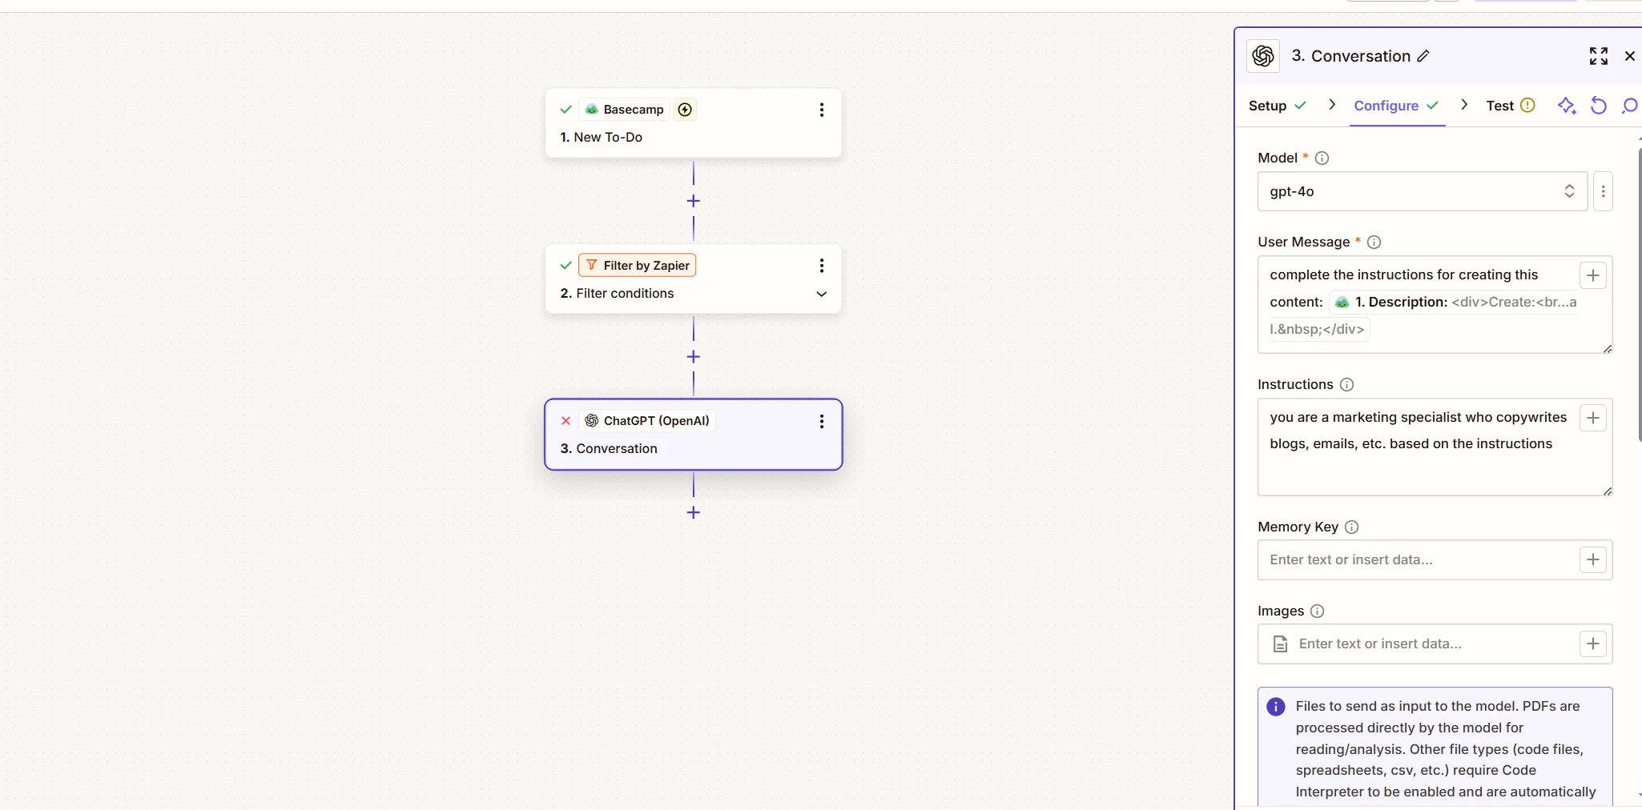Screen dimensions: 1642x810
Task: Open Model field three-dot options
Action: (x=1603, y=191)
